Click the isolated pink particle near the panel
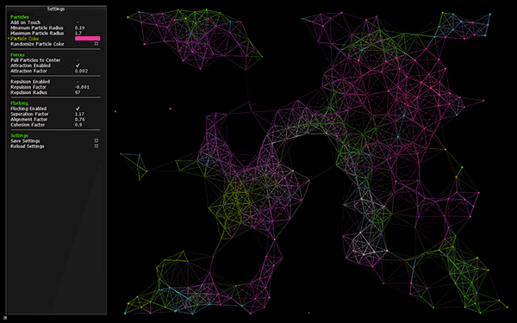517x323 pixels. click(x=171, y=109)
